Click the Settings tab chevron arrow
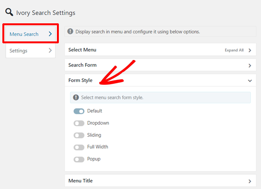 [x=50, y=50]
